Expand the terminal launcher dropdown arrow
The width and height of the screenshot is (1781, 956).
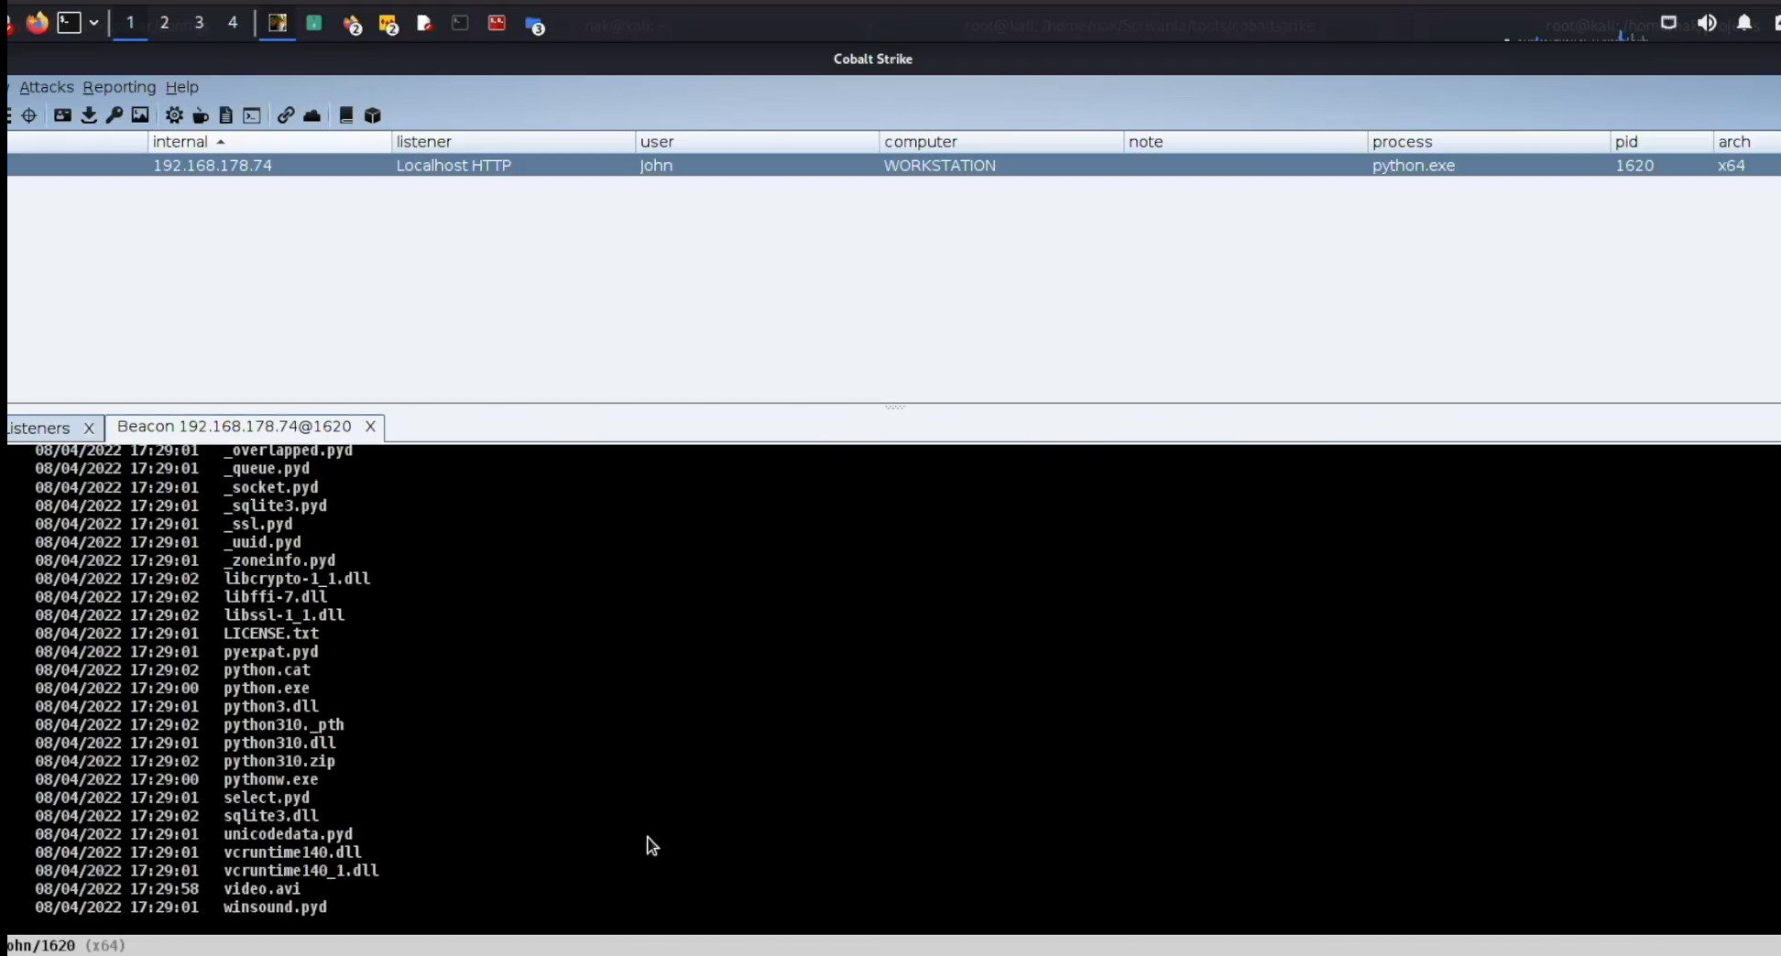click(x=93, y=23)
